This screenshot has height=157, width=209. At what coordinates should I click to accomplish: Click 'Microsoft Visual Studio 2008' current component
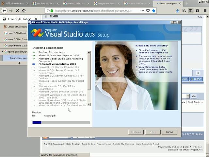point(57,64)
